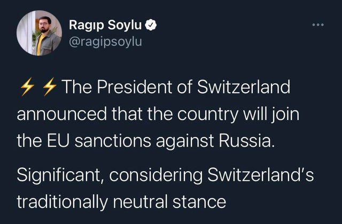The height and width of the screenshot is (224, 342).
Task: Open the @ragipsoylu handle link
Action: (x=105, y=41)
